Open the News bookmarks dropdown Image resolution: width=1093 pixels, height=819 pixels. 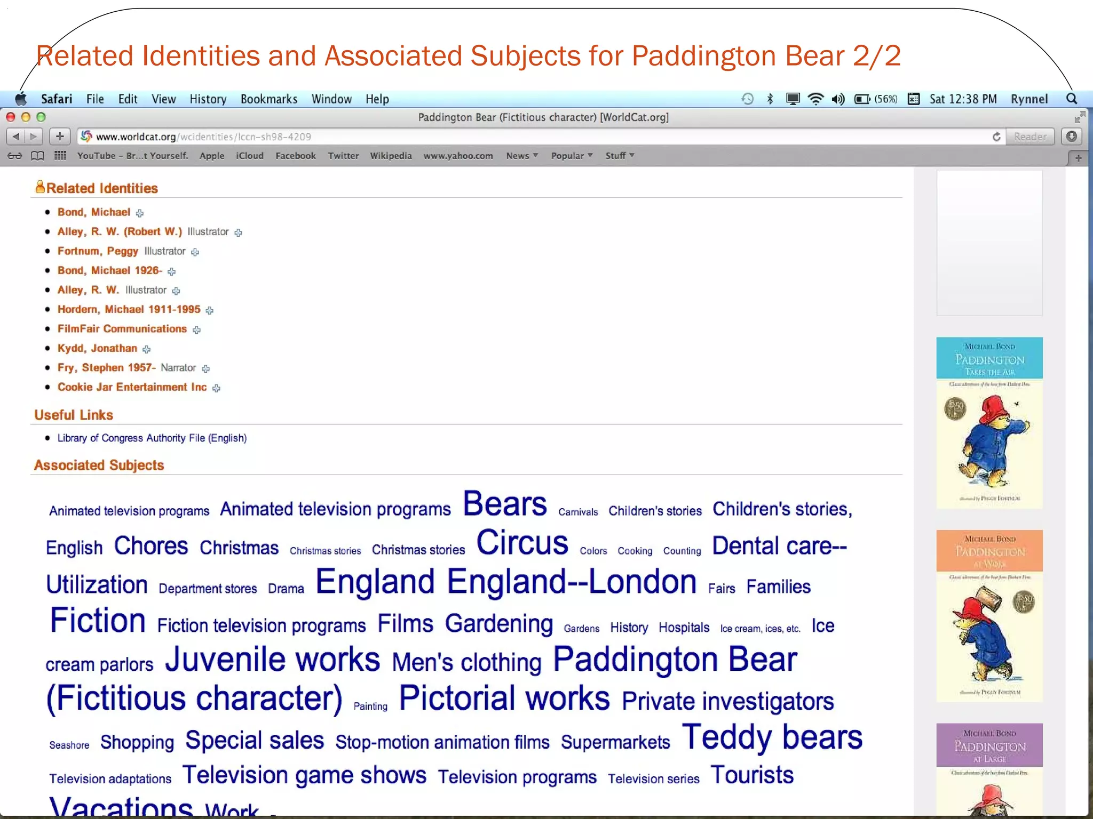[x=522, y=156]
